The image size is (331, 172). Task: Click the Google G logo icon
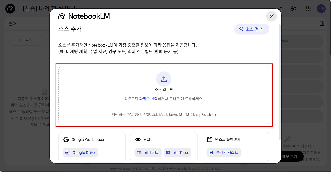(66, 140)
